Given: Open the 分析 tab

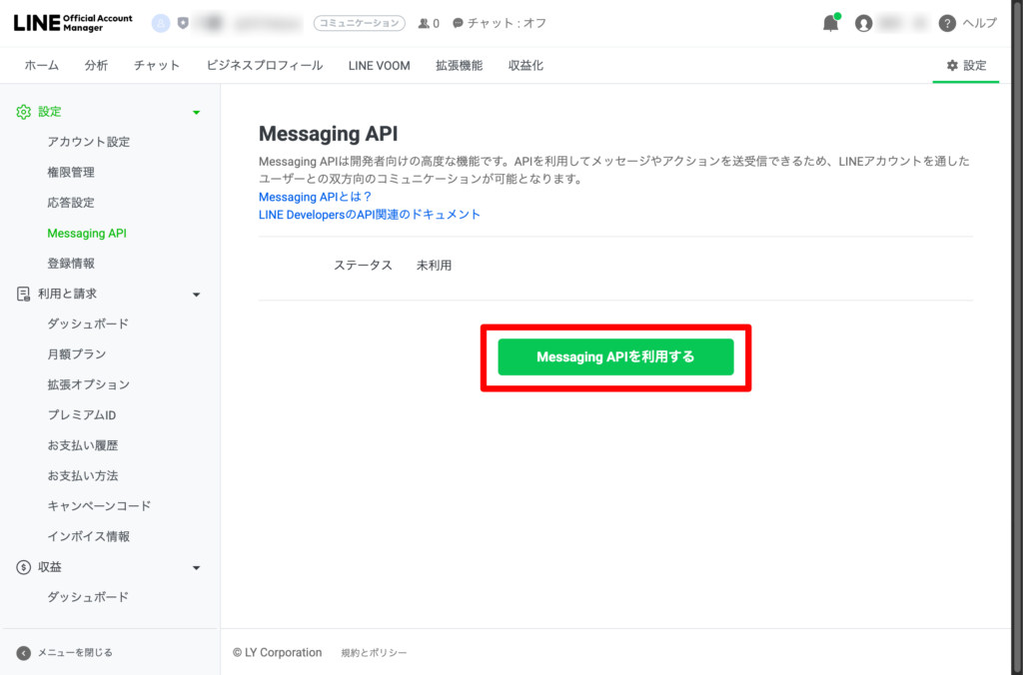Looking at the screenshot, I should [x=96, y=66].
